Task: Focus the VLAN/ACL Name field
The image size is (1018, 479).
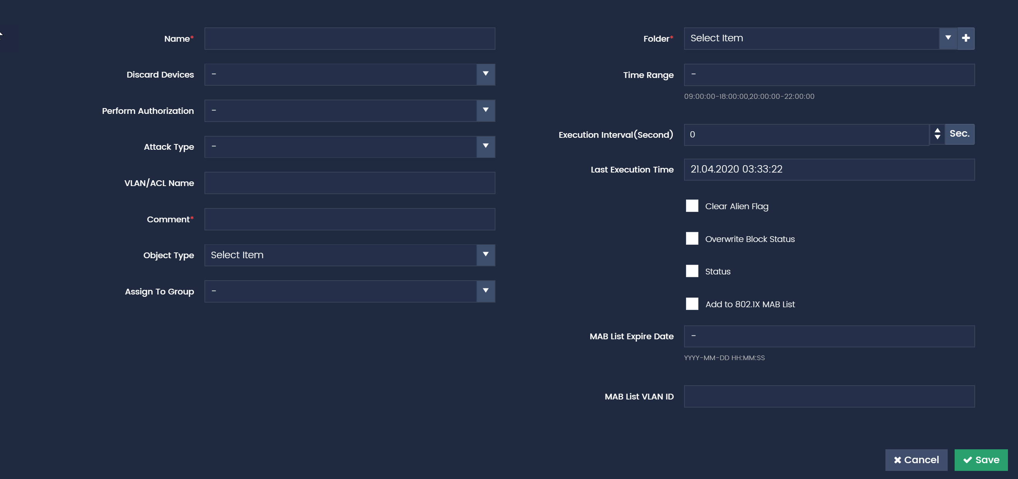Action: (x=350, y=183)
